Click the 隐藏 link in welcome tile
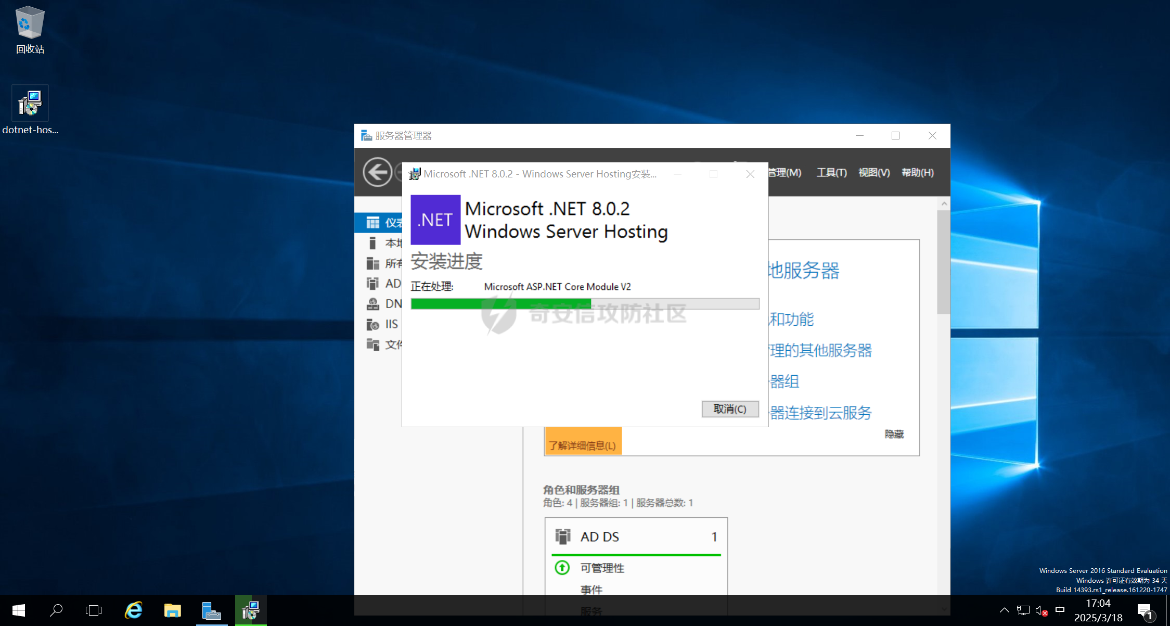 (x=894, y=434)
